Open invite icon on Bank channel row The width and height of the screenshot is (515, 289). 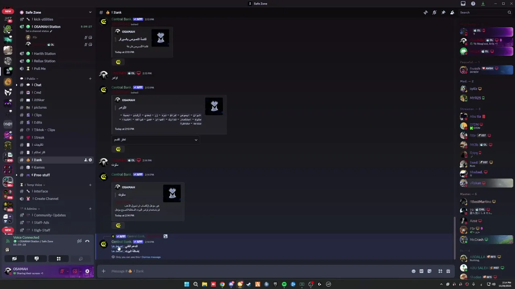click(x=86, y=160)
